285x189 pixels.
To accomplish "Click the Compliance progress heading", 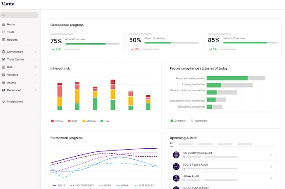I will pyautogui.click(x=67, y=25).
